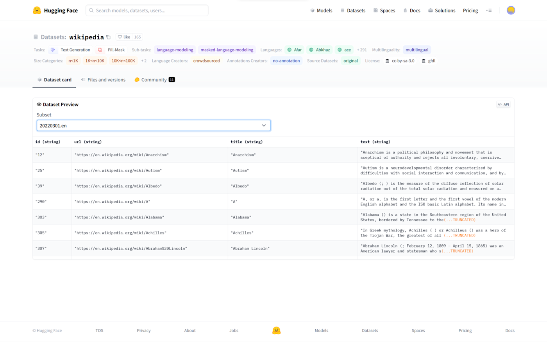Open Models in the top navigation
The height and width of the screenshot is (342, 547).
pyautogui.click(x=321, y=11)
